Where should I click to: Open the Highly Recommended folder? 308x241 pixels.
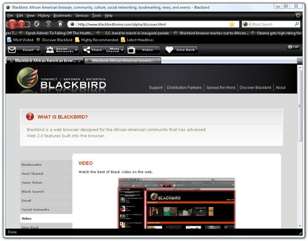click(97, 39)
